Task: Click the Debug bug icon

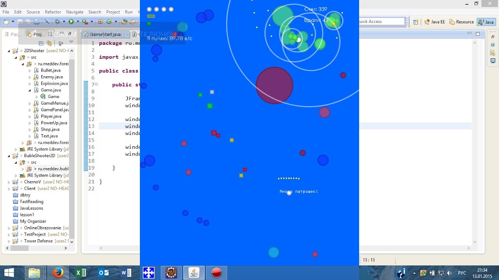Action: click(58, 22)
